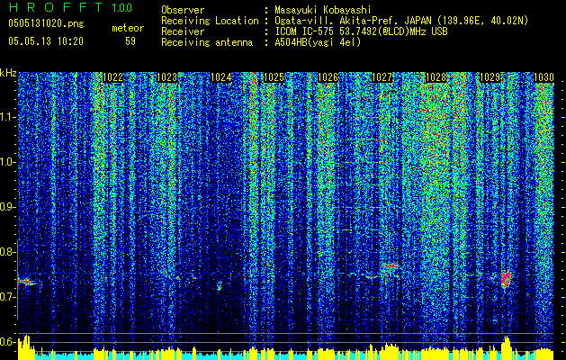
Task: Click the 1024 time marker
Action: (x=221, y=77)
